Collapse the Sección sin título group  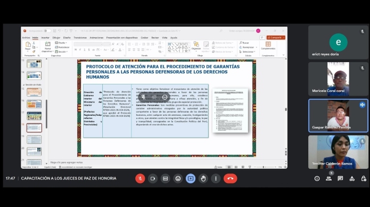click(23, 85)
